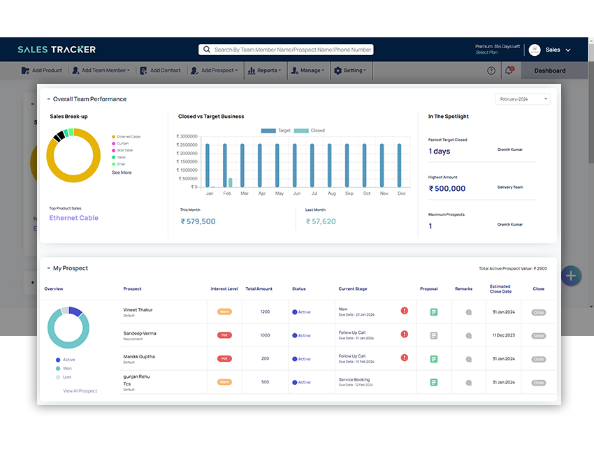Select the Add Product icon
This screenshot has height=454, width=594.
(26, 70)
